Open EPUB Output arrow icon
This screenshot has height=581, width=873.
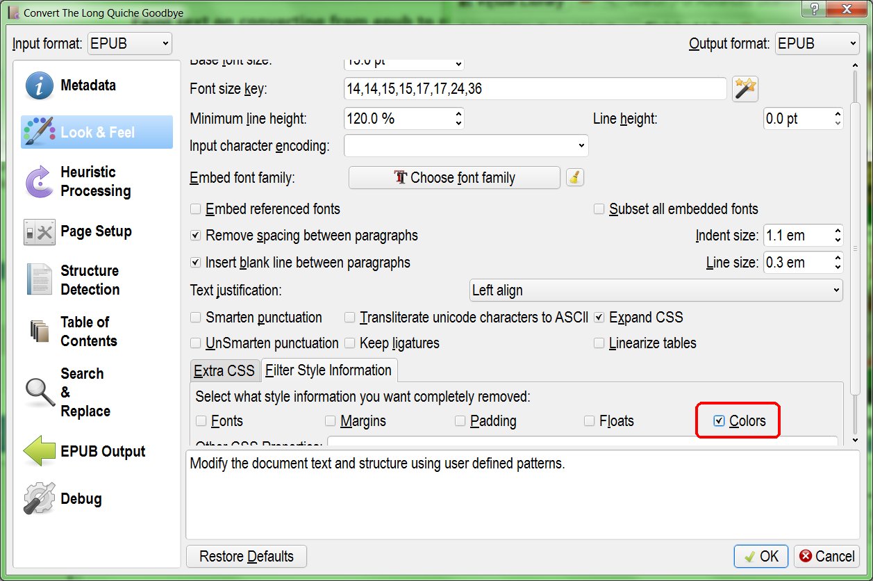coord(40,452)
